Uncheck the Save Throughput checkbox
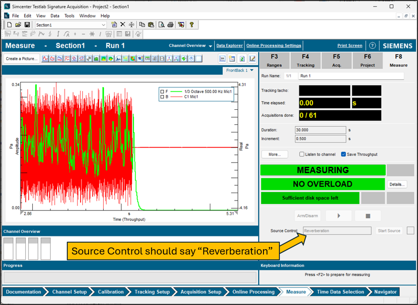 [x=344, y=154]
